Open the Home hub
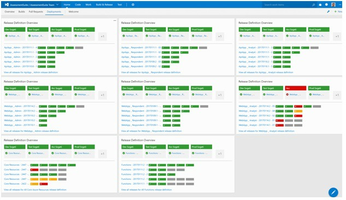This screenshot has height=200, width=346. pos(67,4)
